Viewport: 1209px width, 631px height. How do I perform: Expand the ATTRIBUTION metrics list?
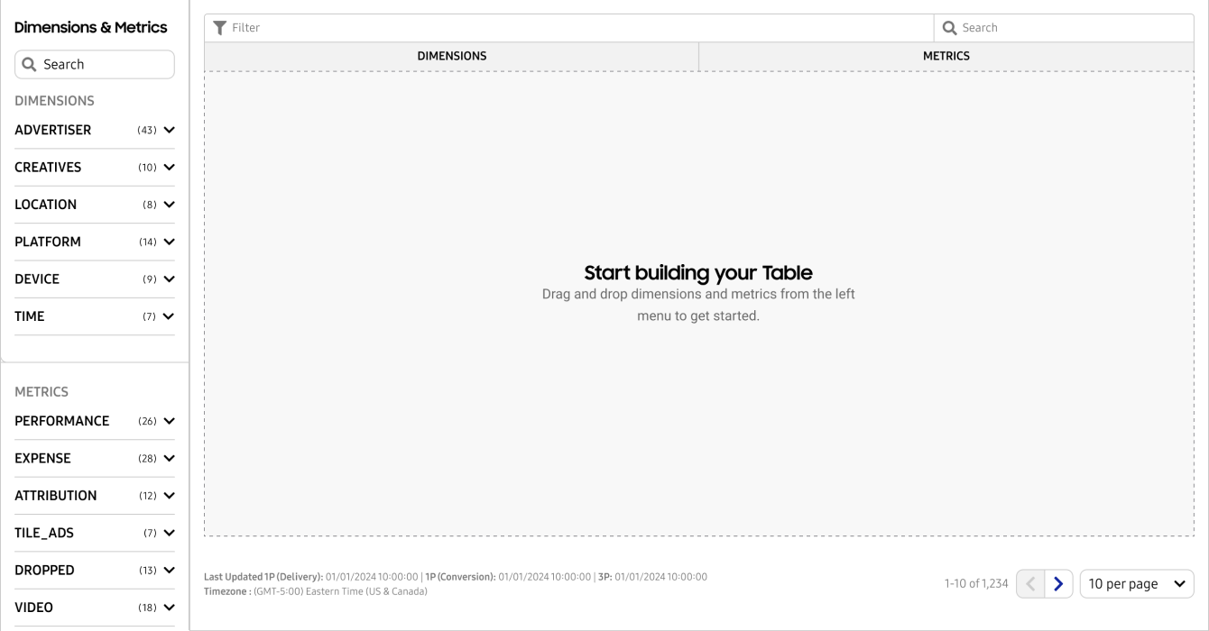(x=169, y=496)
